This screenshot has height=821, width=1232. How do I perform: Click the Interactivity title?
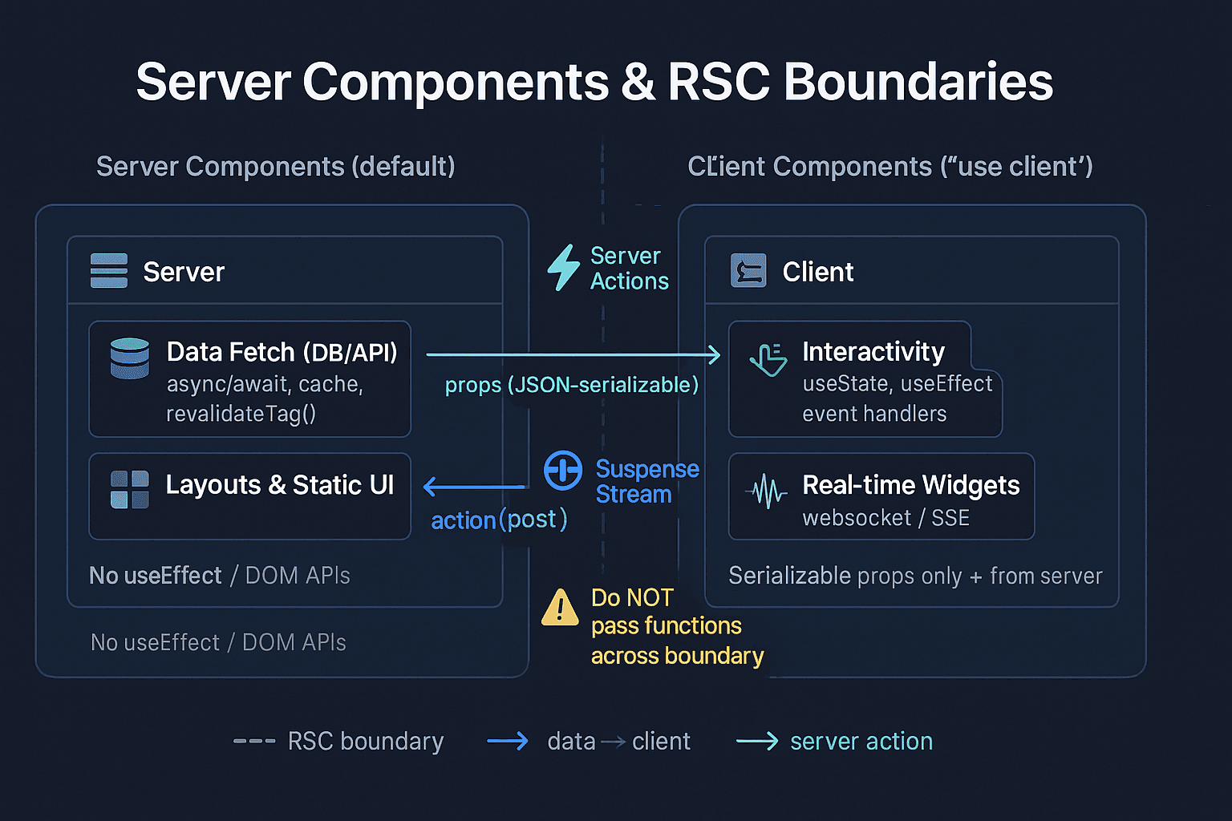(873, 352)
